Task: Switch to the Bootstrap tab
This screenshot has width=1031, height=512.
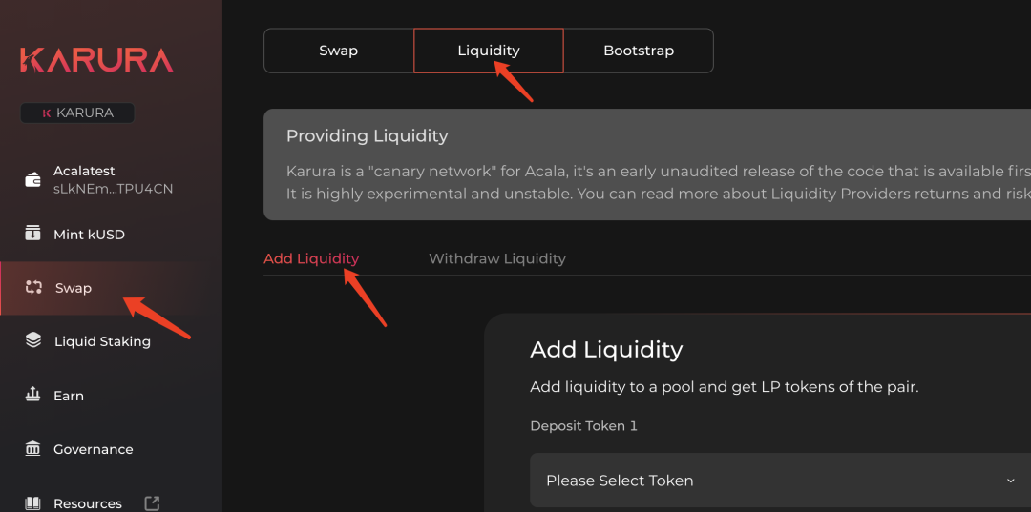Action: (639, 51)
